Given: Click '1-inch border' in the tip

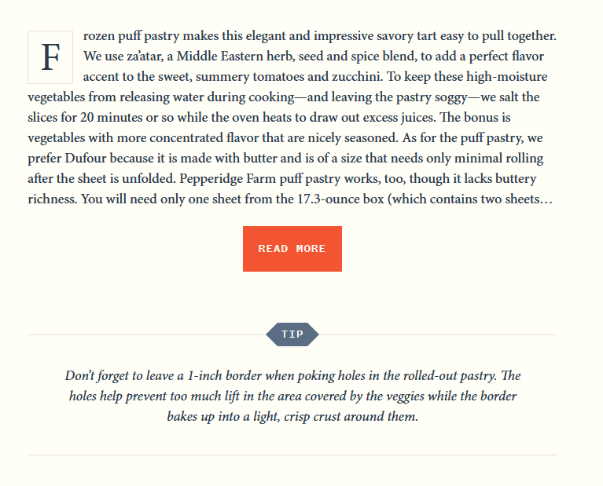Looking at the screenshot, I should [228, 375].
